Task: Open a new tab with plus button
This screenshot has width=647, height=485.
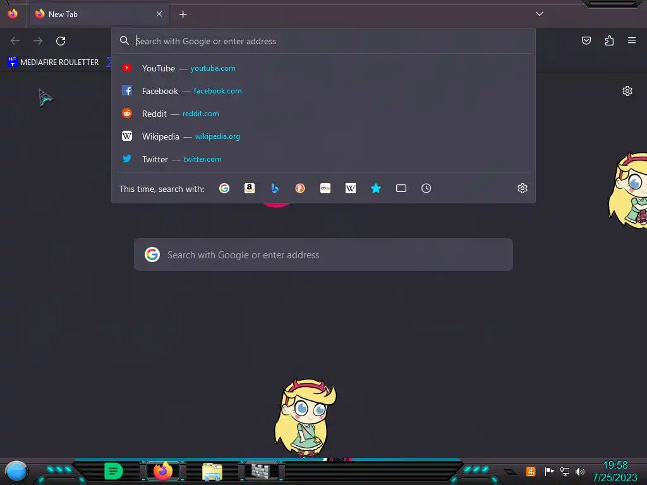Action: click(183, 15)
